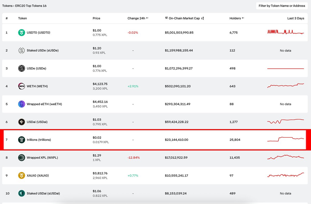Sort by On-Chain Market Cap header
The image size is (311, 204).
(x=184, y=18)
